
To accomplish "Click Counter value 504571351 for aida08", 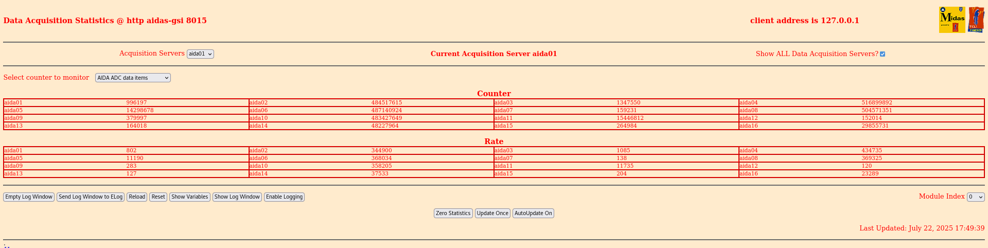I will click(877, 111).
